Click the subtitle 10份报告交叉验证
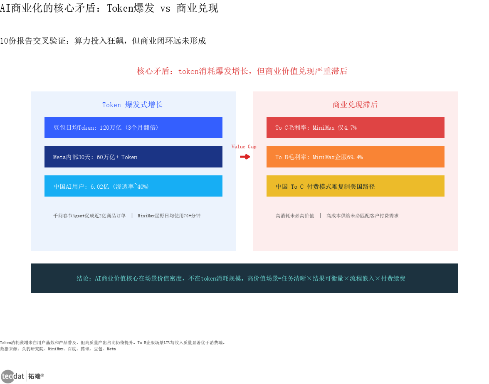Viewport: 489px width, 384px height. (x=103, y=41)
